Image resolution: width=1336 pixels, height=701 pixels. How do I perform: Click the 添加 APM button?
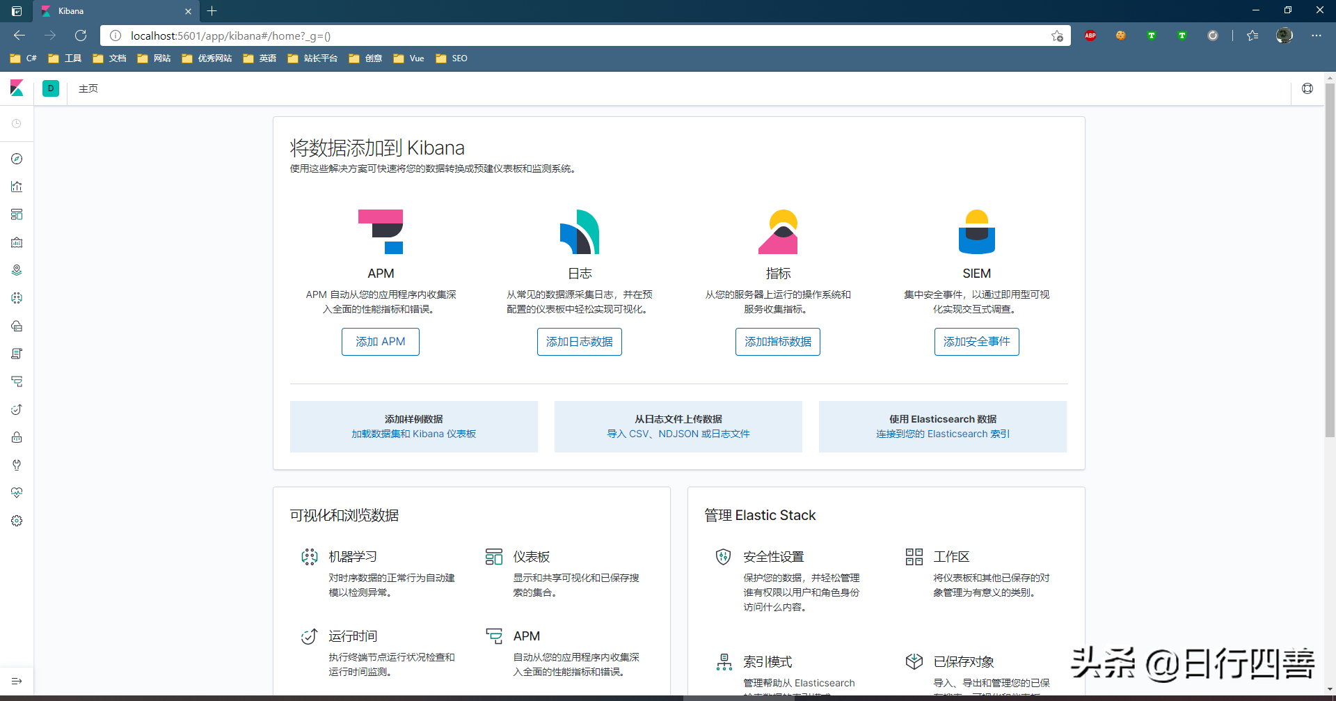pyautogui.click(x=381, y=342)
